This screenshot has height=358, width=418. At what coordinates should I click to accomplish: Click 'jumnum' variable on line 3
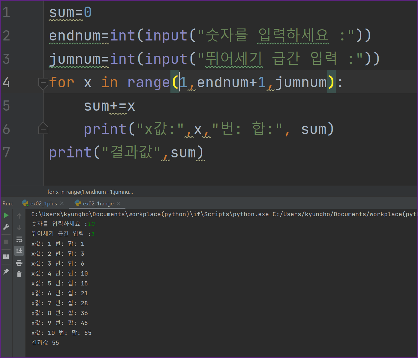pyautogui.click(x=75, y=59)
